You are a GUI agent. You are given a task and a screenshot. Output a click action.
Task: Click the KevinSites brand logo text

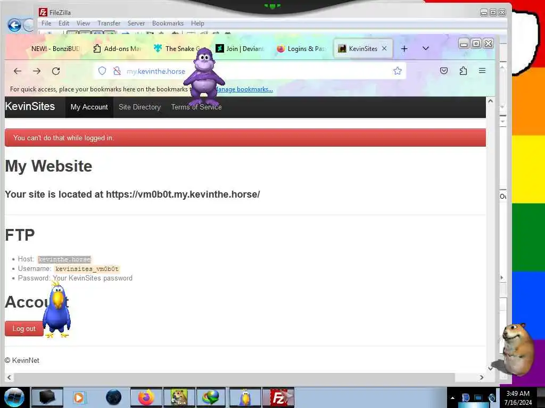[30, 106]
